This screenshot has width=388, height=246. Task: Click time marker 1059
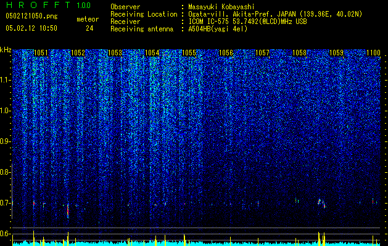336,53
